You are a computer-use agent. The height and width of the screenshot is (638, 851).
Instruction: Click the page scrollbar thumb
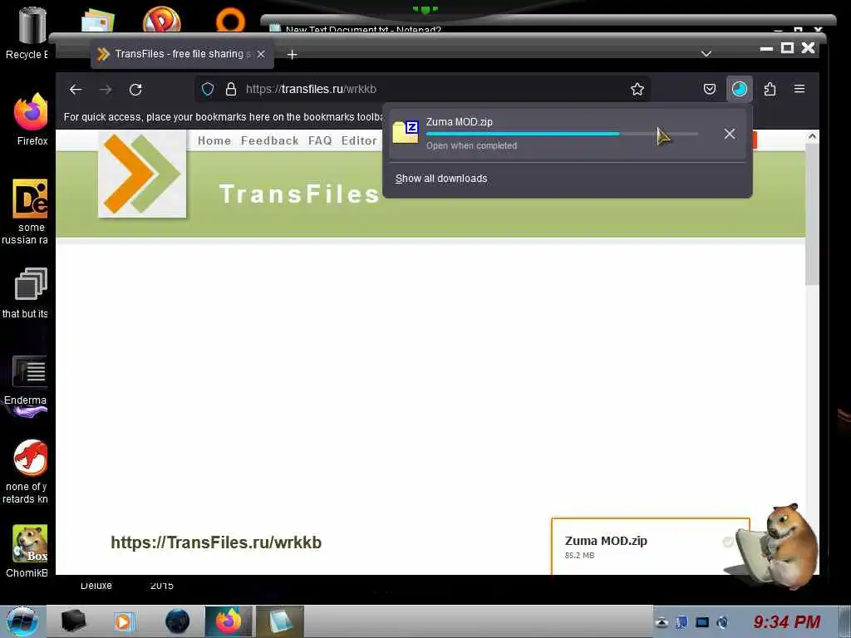pos(812,214)
